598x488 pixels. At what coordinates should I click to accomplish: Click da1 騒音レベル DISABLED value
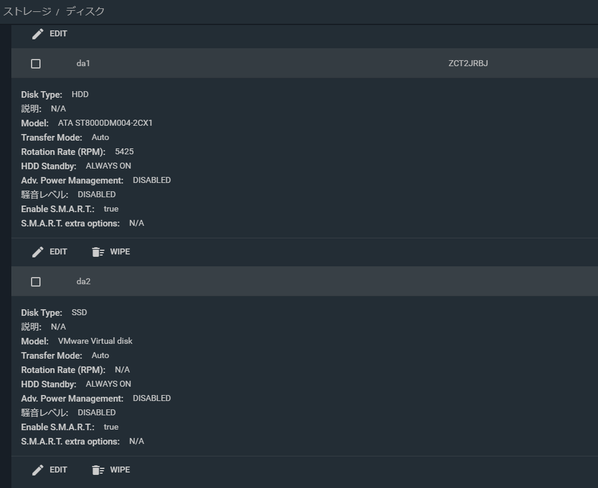click(x=97, y=194)
